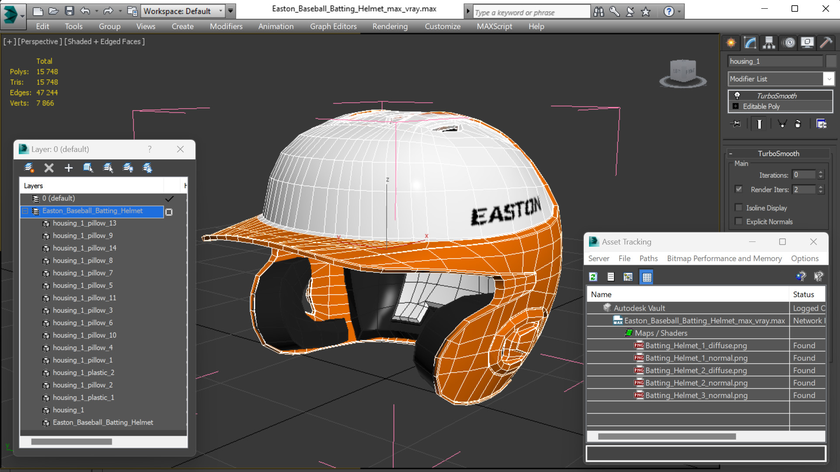Select Batting_Helmet_1_diffuse.png asset row
The image size is (840, 472).
(696, 345)
